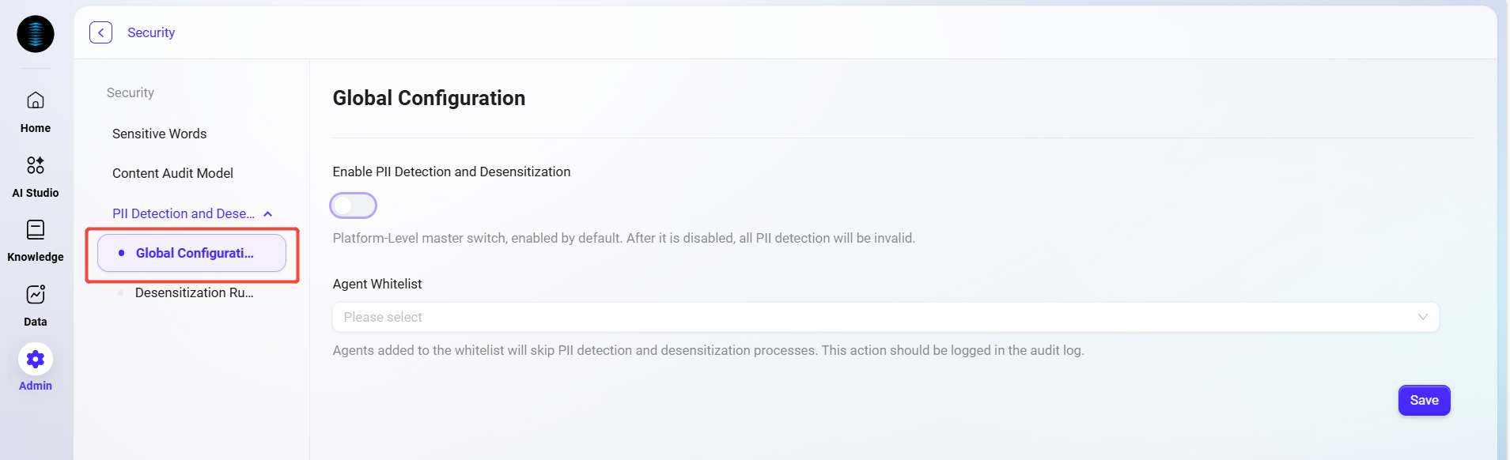
Task: Click the app logo icon
Action: 36,34
